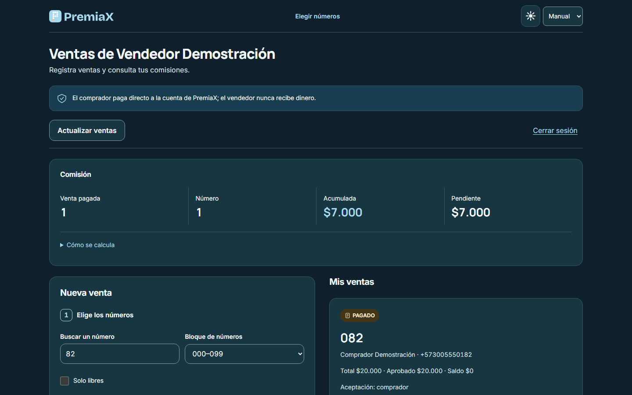Click the Acumulada amount "$7.000"
632x395 pixels.
coord(343,212)
